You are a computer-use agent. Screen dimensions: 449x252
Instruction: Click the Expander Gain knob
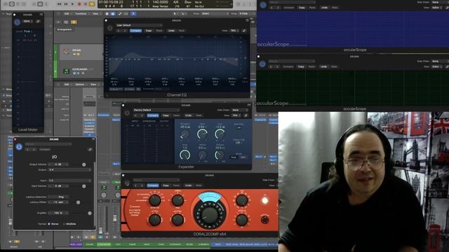click(220, 134)
